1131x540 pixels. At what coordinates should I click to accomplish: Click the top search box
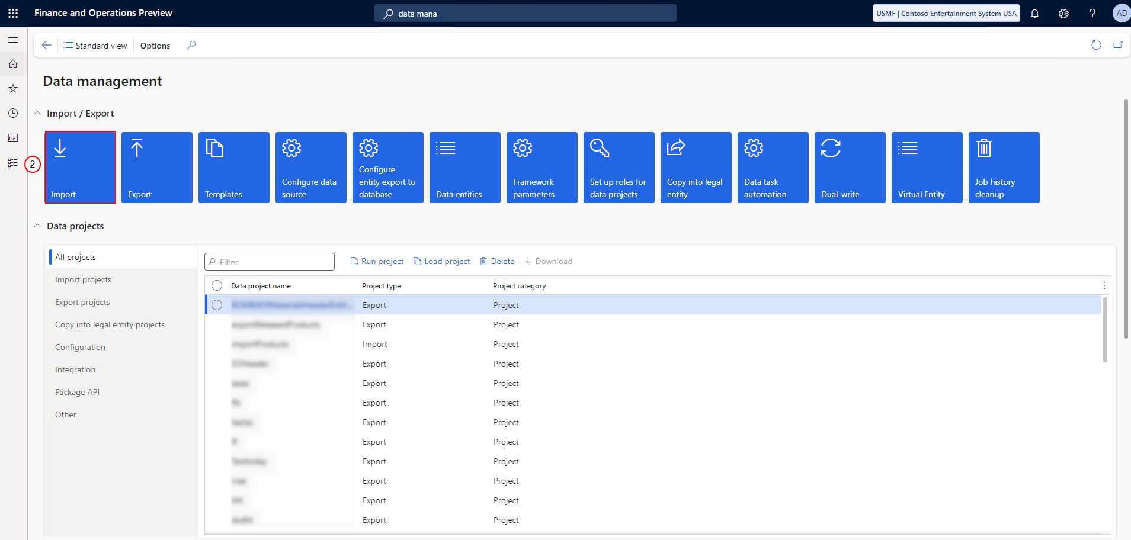click(526, 13)
